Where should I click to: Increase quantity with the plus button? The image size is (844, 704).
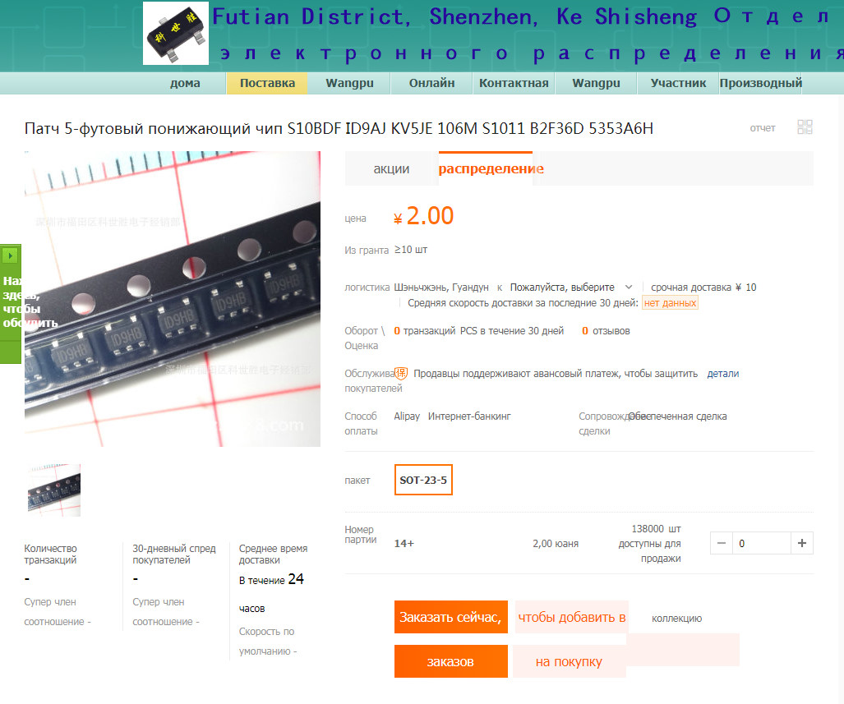point(801,543)
